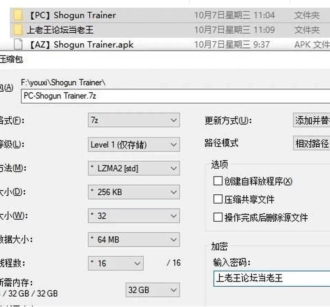This screenshot has width=330, height=307.
Task: Toggle 压缩共享文件 checkbox
Action: [x=218, y=199]
